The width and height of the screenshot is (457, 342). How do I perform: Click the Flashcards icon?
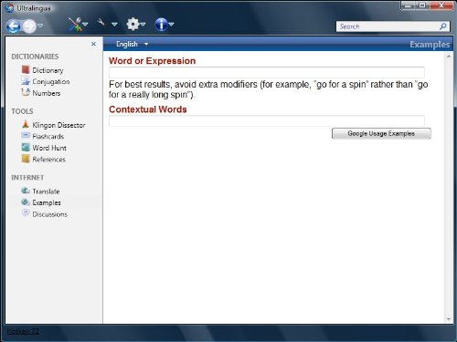(x=26, y=135)
